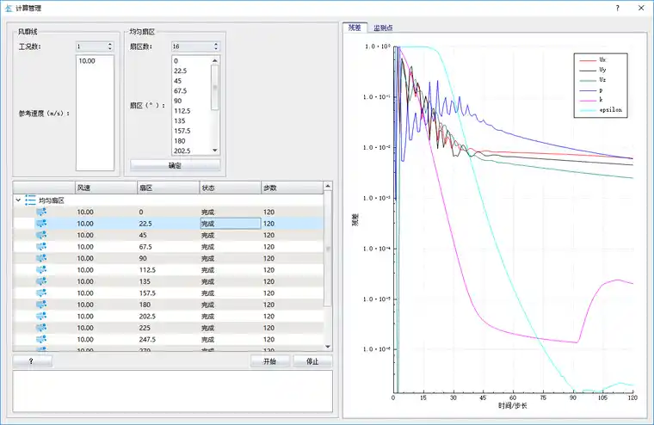Click the ? help button below table
Image resolution: width=654 pixels, height=425 pixels.
pos(32,361)
